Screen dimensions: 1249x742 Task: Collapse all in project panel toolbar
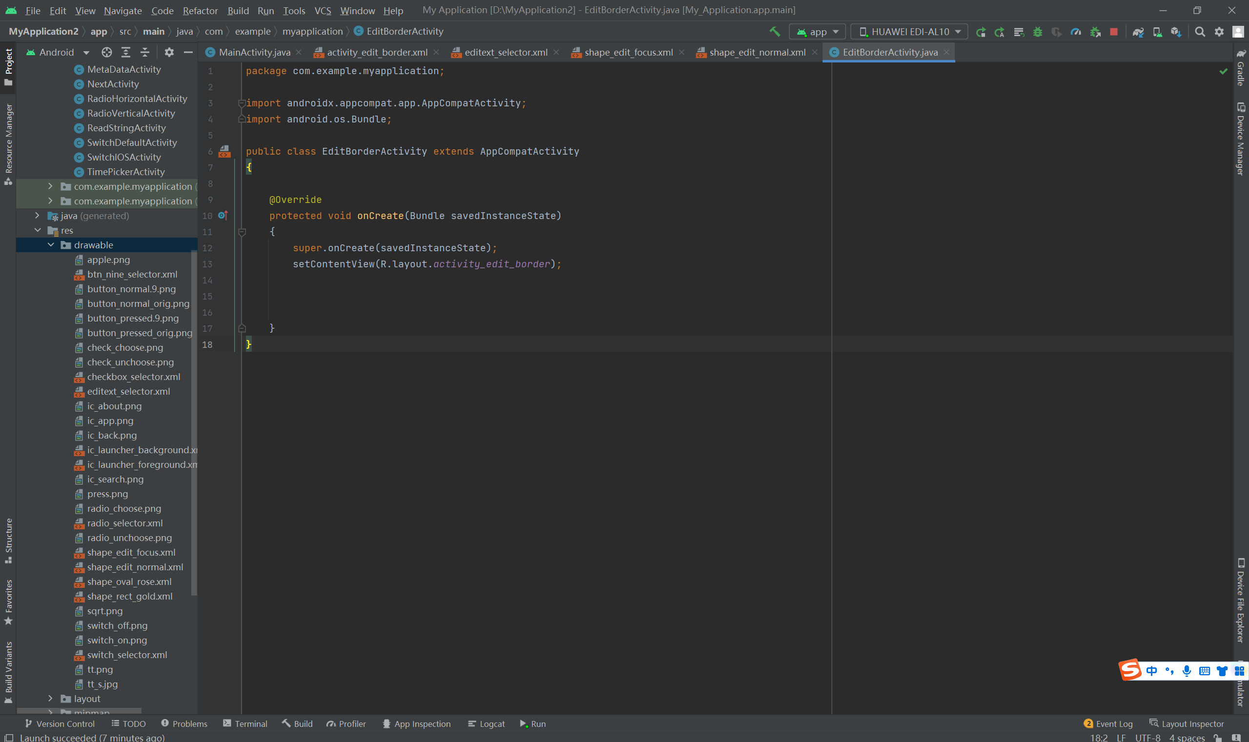pyautogui.click(x=145, y=52)
